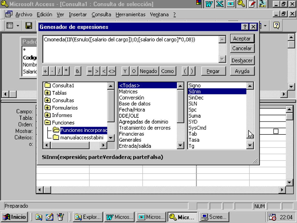Click the equals operator button
The image size is (297, 223).
click(x=90, y=71)
